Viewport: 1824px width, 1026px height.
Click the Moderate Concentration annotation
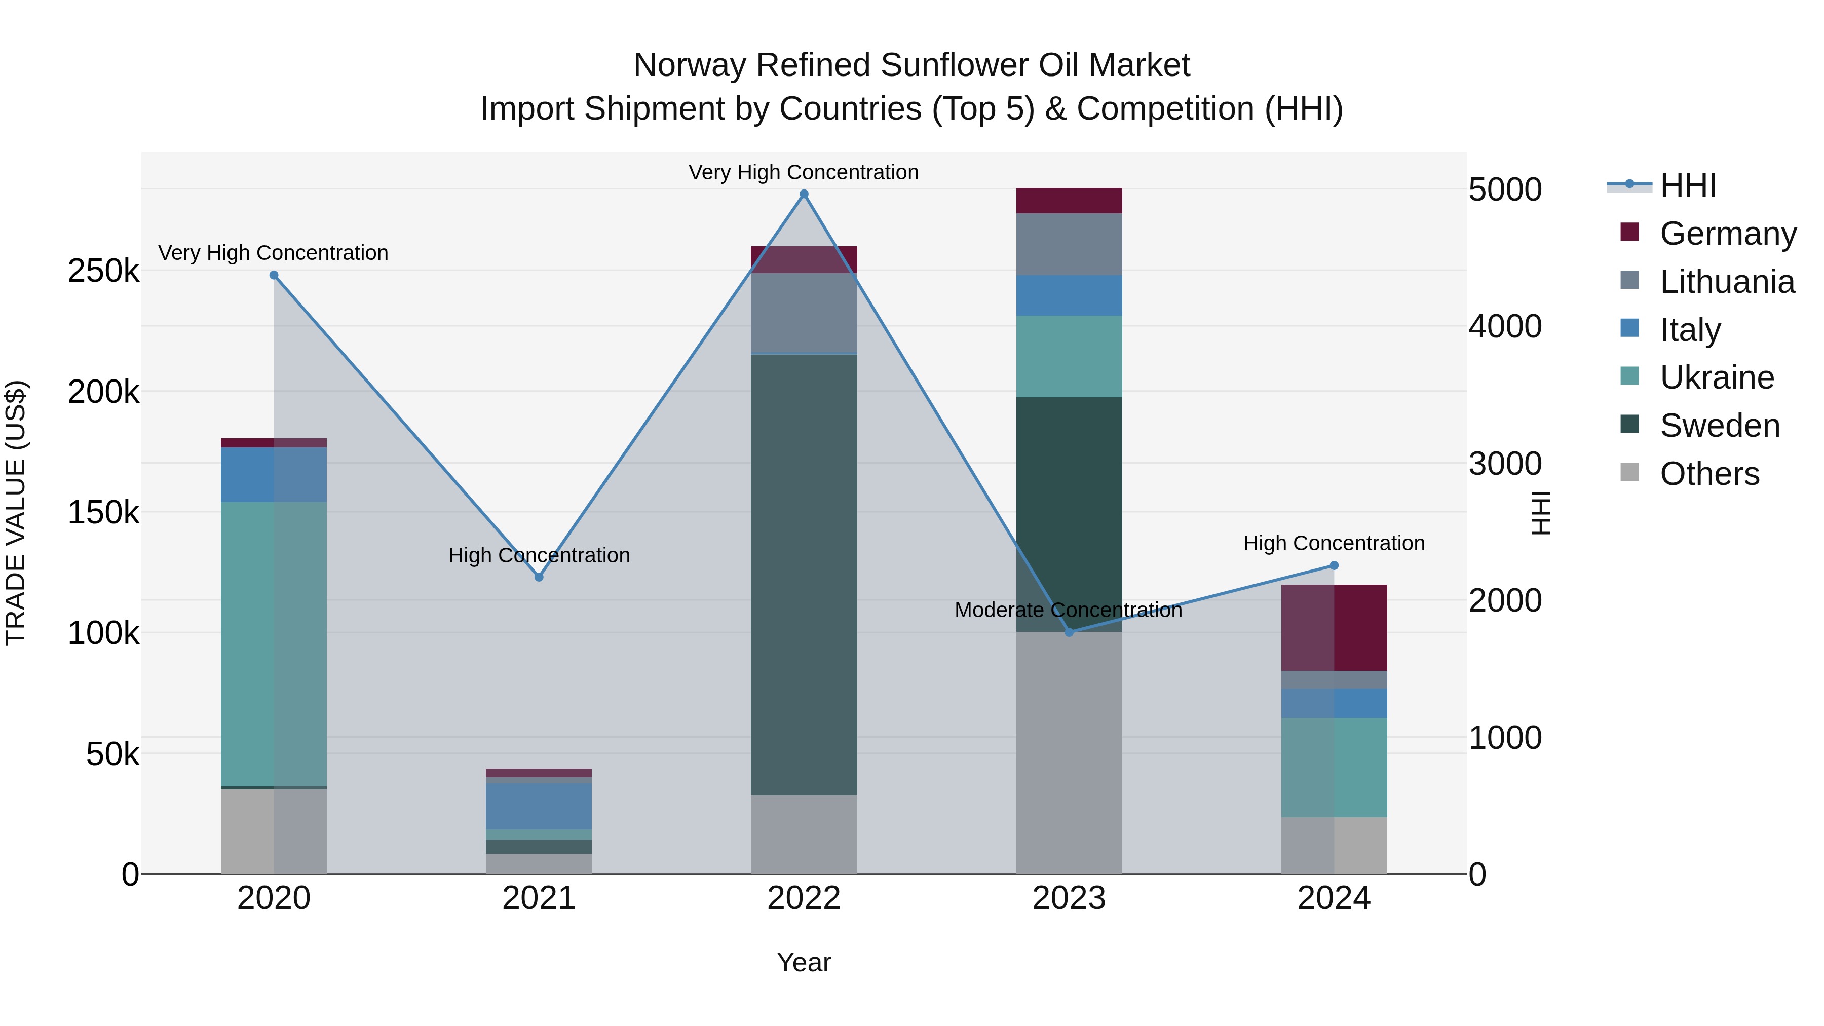(x=1069, y=610)
